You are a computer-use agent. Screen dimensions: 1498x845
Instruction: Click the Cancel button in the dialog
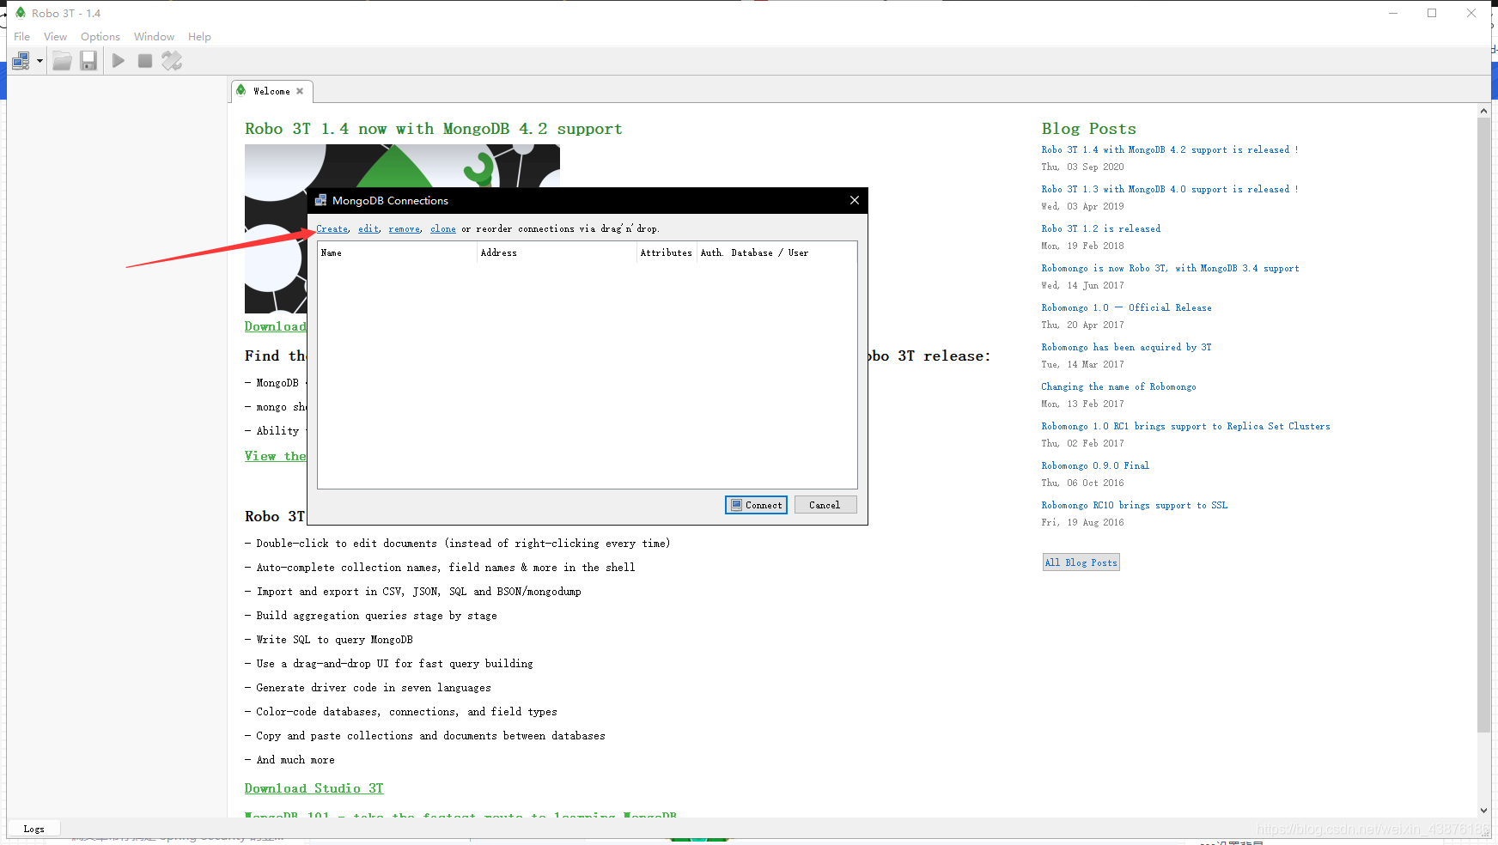(x=825, y=505)
